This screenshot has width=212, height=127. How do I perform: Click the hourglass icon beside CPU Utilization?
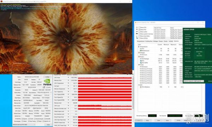[141, 87]
